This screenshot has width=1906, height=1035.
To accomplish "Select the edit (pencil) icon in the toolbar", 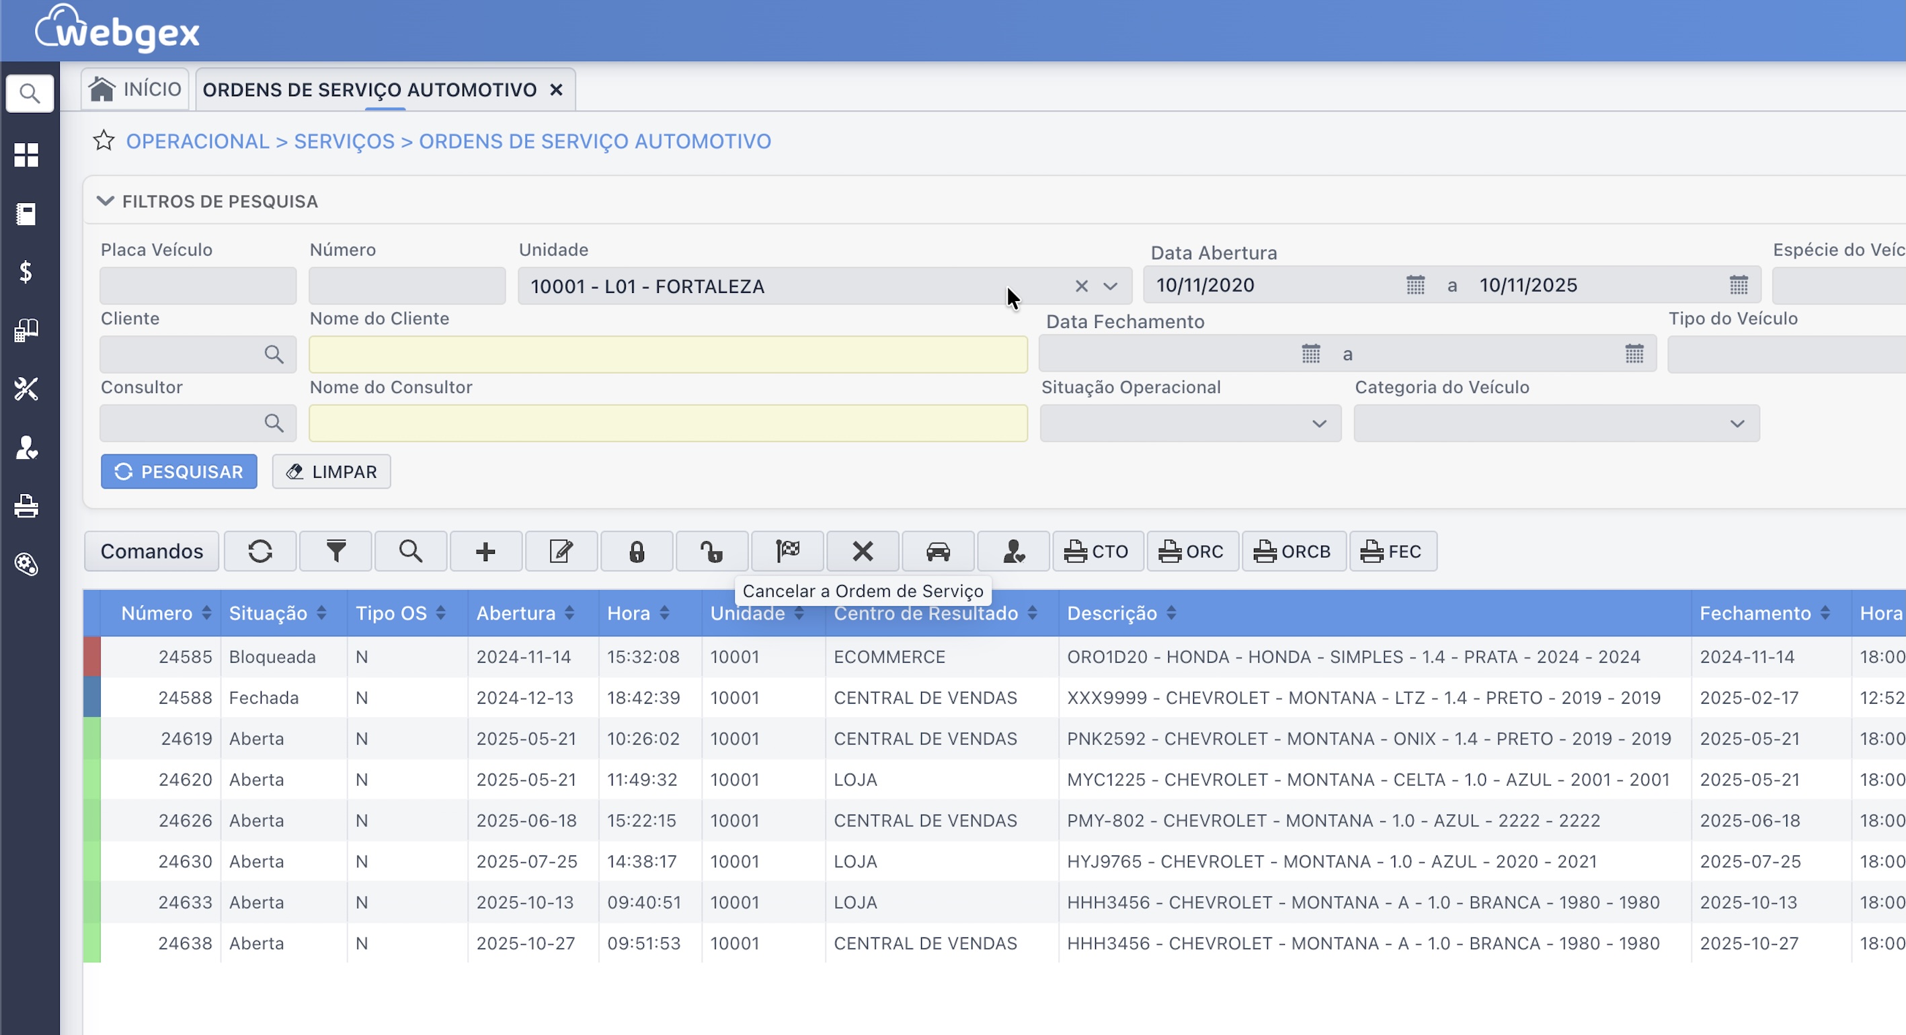I will tap(561, 551).
